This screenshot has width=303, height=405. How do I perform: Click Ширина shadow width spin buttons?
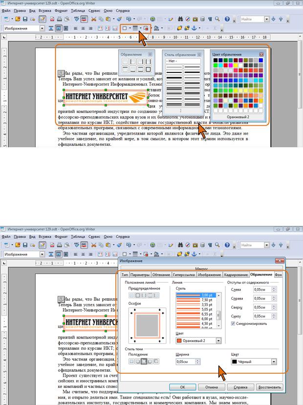pyautogui.click(x=198, y=361)
